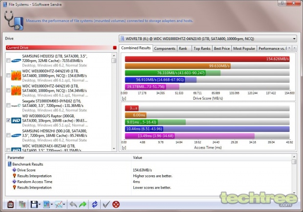Click the [y] axis toggle under Drive Score

click(x=124, y=98)
